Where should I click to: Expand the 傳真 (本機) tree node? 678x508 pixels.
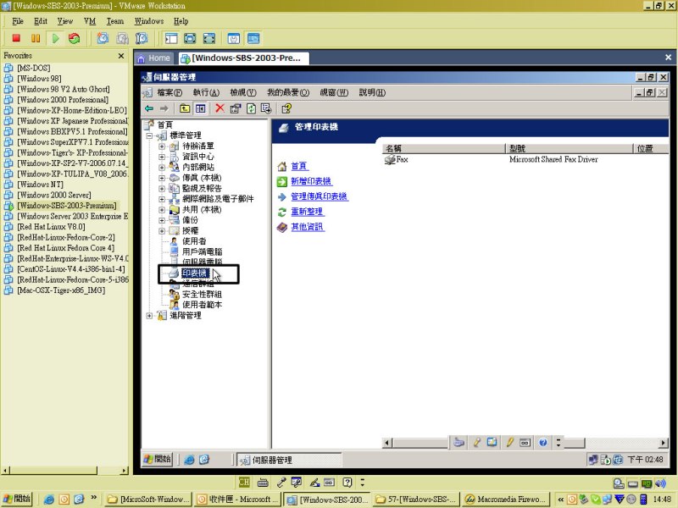pos(162,178)
